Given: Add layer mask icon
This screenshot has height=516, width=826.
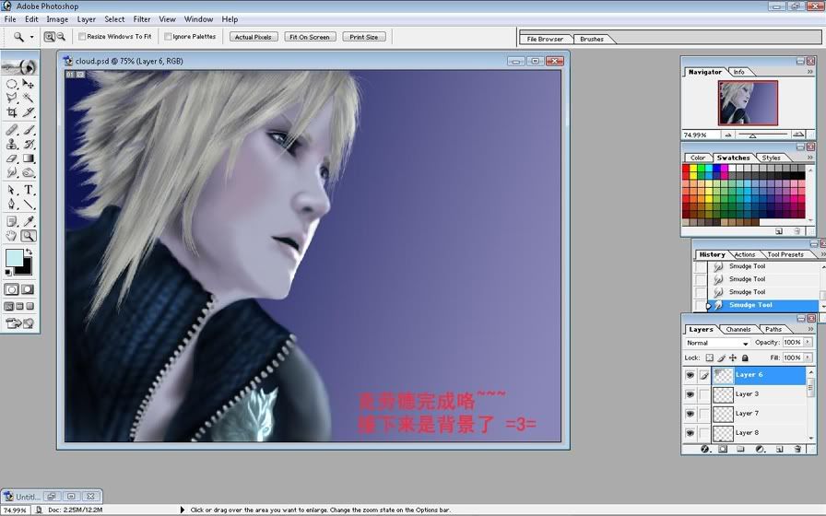Looking at the screenshot, I should pyautogui.click(x=724, y=449).
